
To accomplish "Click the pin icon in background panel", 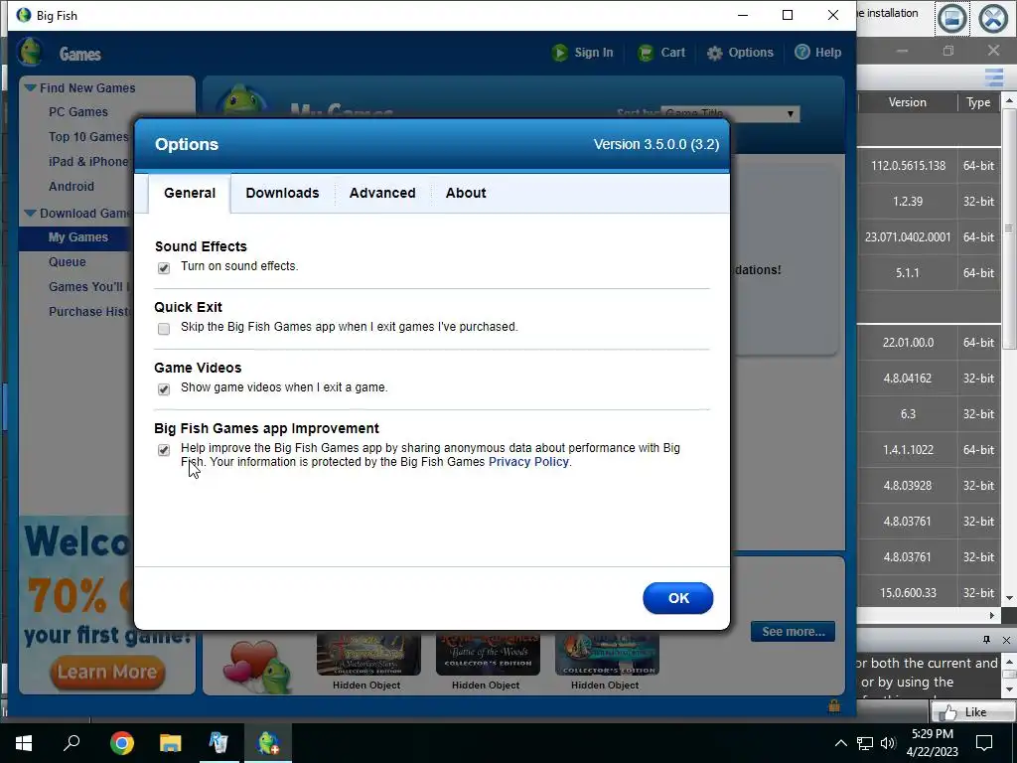I will [986, 640].
